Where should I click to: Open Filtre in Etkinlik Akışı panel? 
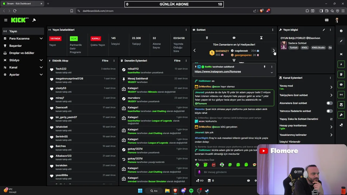click(105, 61)
